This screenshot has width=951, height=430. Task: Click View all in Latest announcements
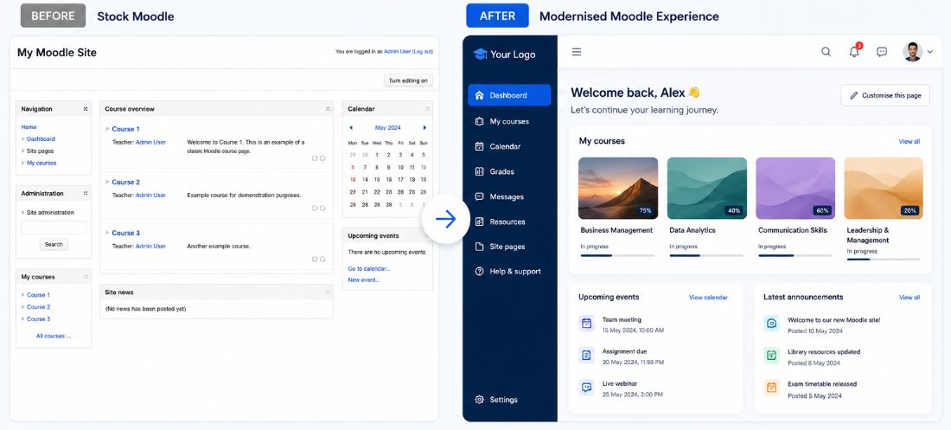(910, 298)
